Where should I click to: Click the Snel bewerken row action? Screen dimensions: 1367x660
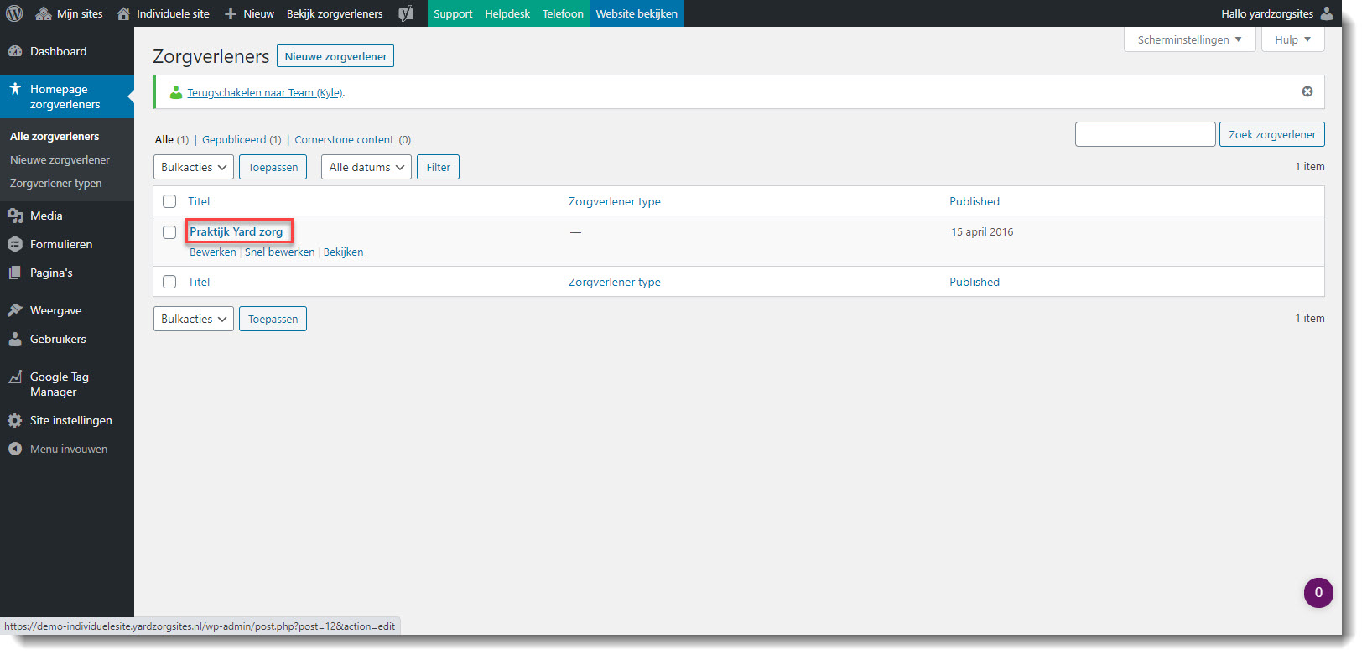pyautogui.click(x=279, y=252)
